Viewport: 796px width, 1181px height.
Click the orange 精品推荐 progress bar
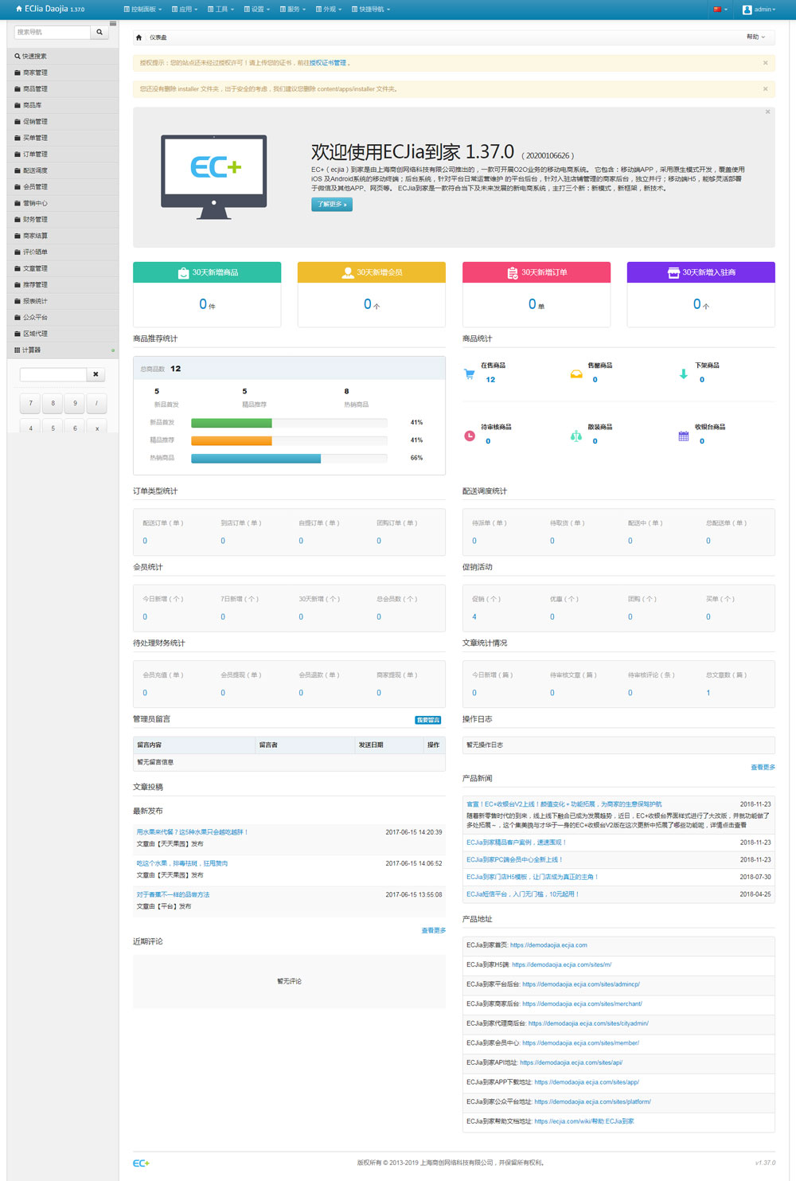pyautogui.click(x=232, y=440)
